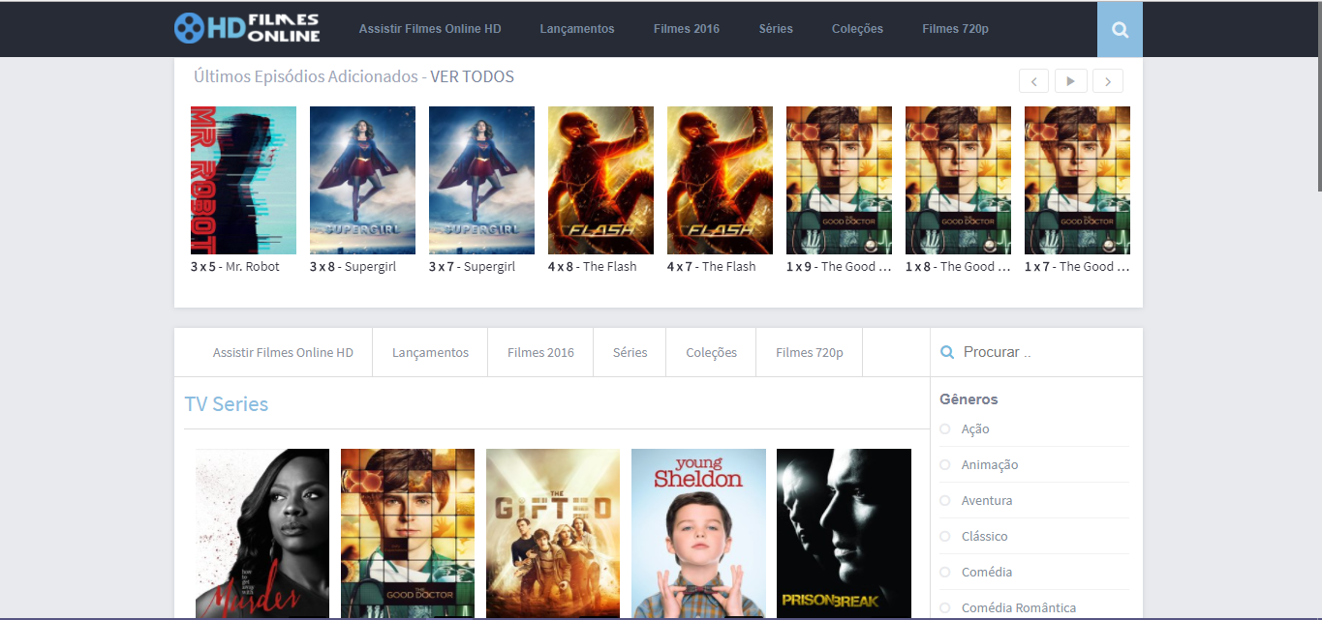Viewport: 1322px width, 620px height.
Task: Click the '3 x 5 - Mr. Robot' caption
Action: point(235,266)
